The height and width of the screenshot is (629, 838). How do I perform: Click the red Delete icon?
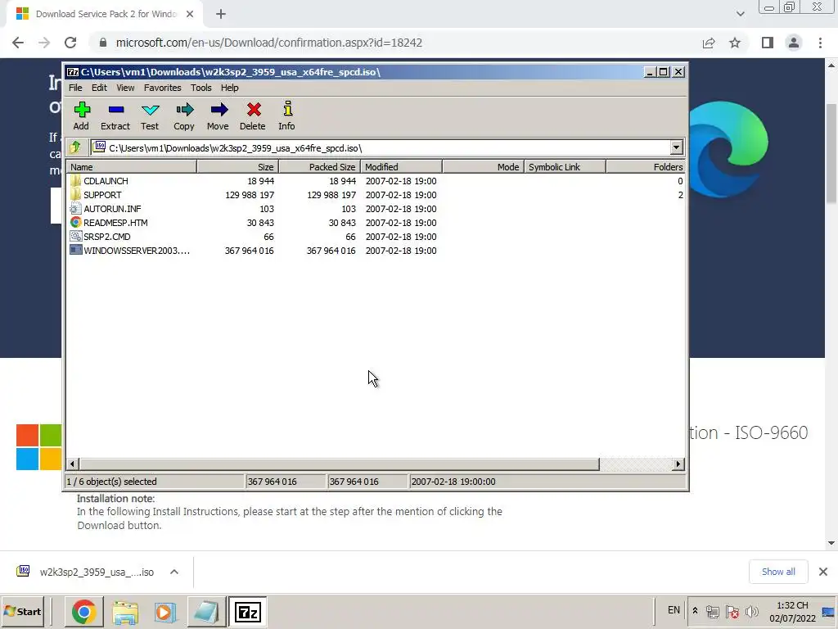253,115
